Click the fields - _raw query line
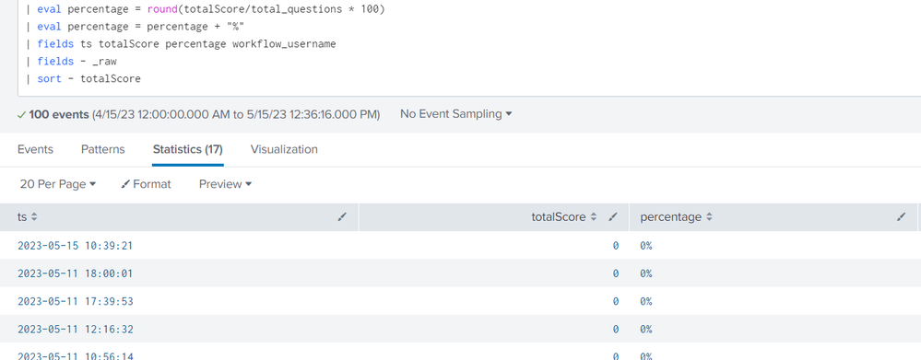 pos(71,61)
